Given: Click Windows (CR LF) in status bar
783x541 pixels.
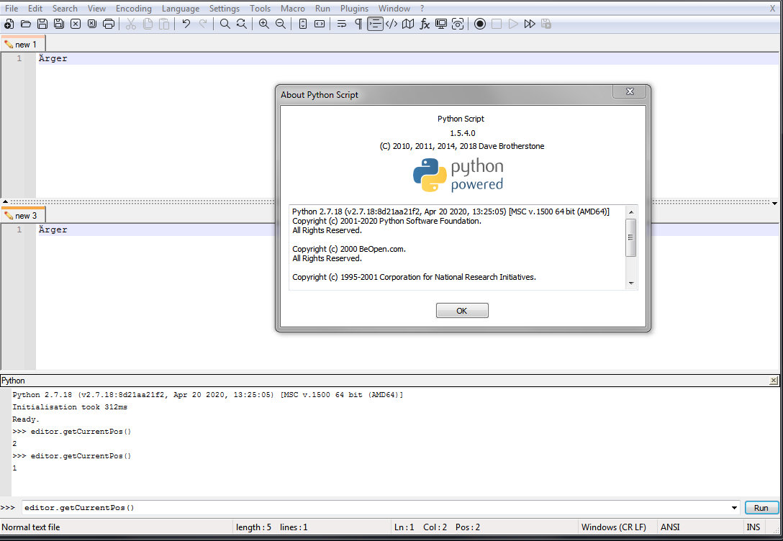Looking at the screenshot, I should pyautogui.click(x=613, y=527).
